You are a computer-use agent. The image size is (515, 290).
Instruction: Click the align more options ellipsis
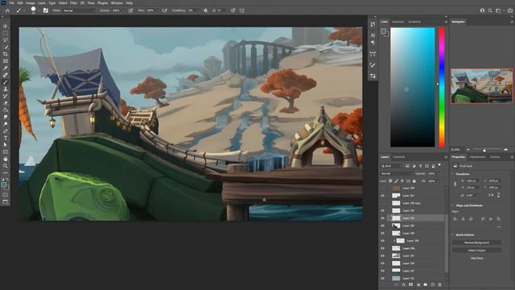coord(499,227)
